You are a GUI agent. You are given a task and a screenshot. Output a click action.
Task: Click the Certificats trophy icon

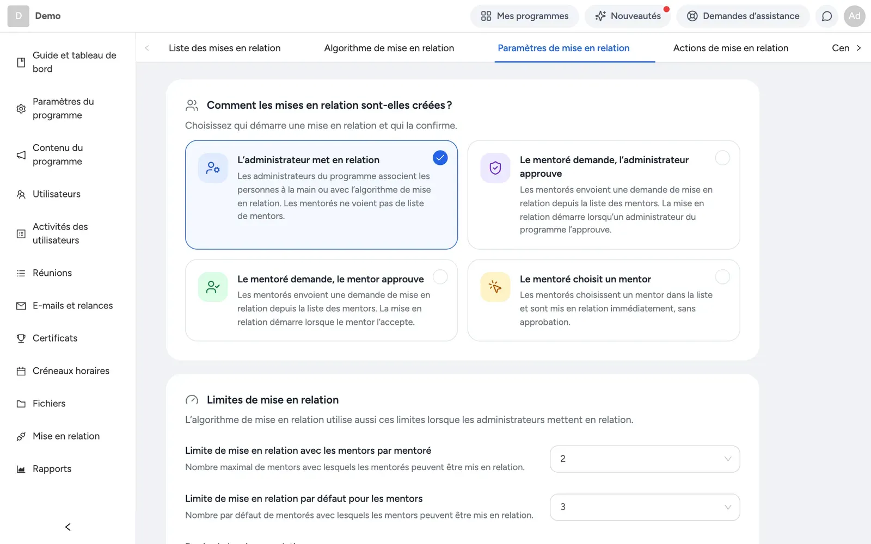click(21, 338)
